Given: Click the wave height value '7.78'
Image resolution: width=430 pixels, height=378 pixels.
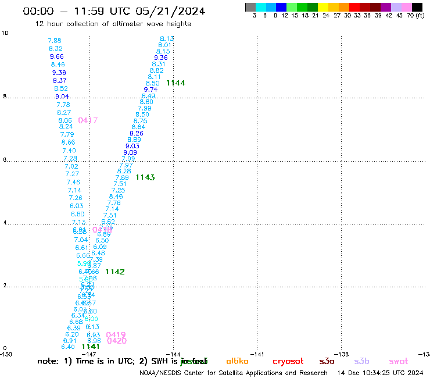Looking at the screenshot, I should tap(63, 105).
